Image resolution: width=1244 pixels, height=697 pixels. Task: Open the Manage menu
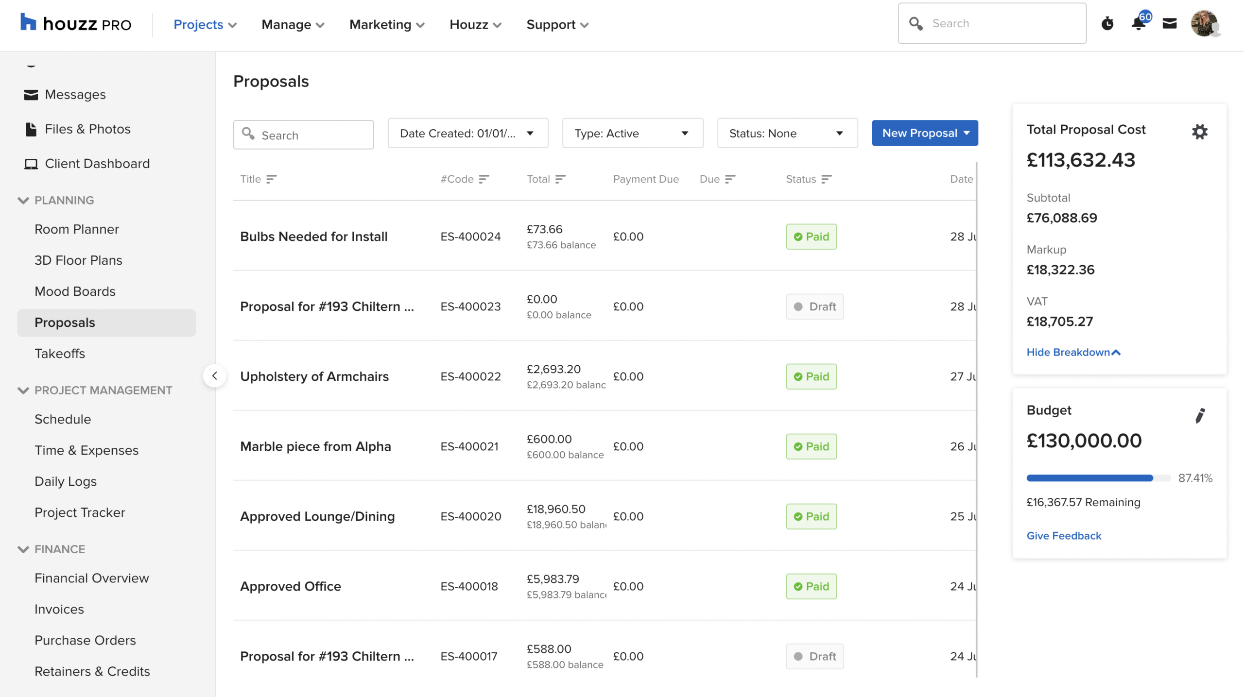pos(293,24)
